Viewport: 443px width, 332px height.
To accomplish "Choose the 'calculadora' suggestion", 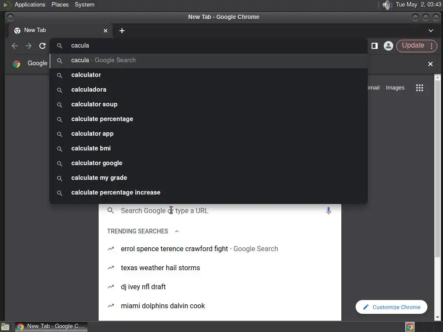I will (x=209, y=89).
